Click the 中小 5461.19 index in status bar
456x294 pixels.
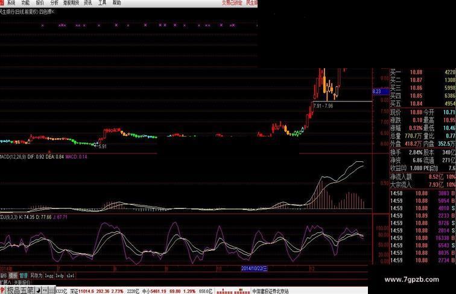[x=154, y=291]
